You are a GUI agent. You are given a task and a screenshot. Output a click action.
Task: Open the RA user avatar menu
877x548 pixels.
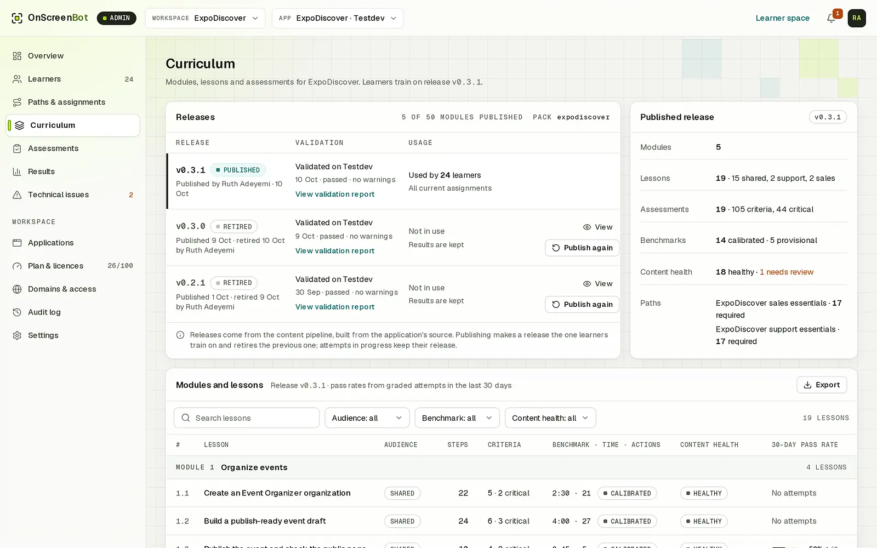[857, 18]
